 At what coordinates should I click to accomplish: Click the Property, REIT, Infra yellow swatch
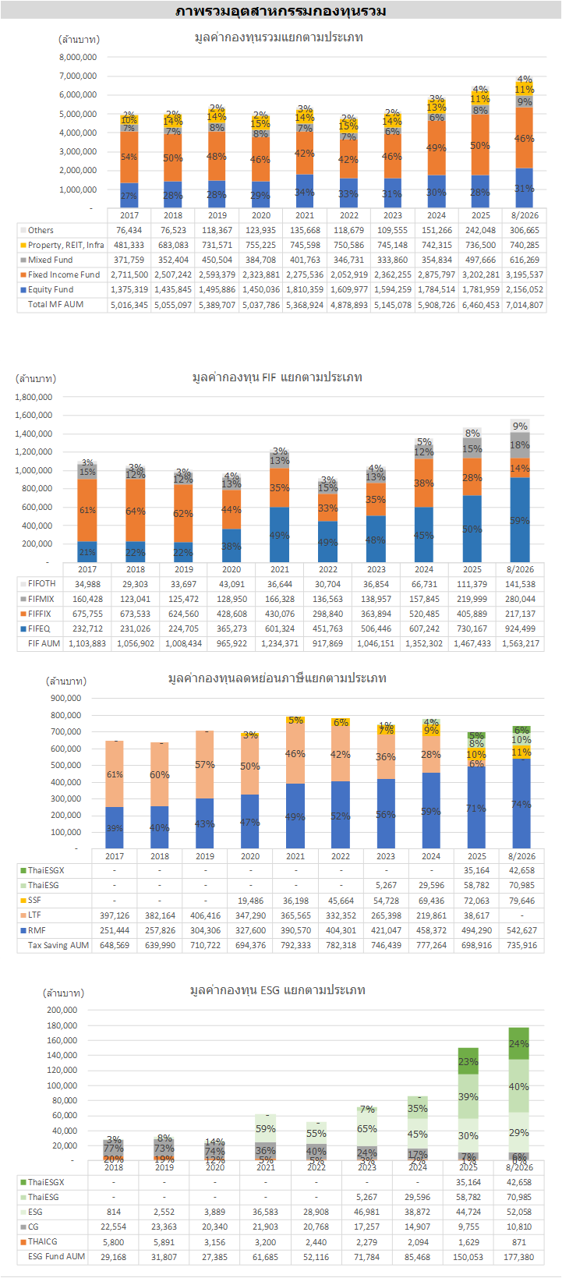[23, 246]
